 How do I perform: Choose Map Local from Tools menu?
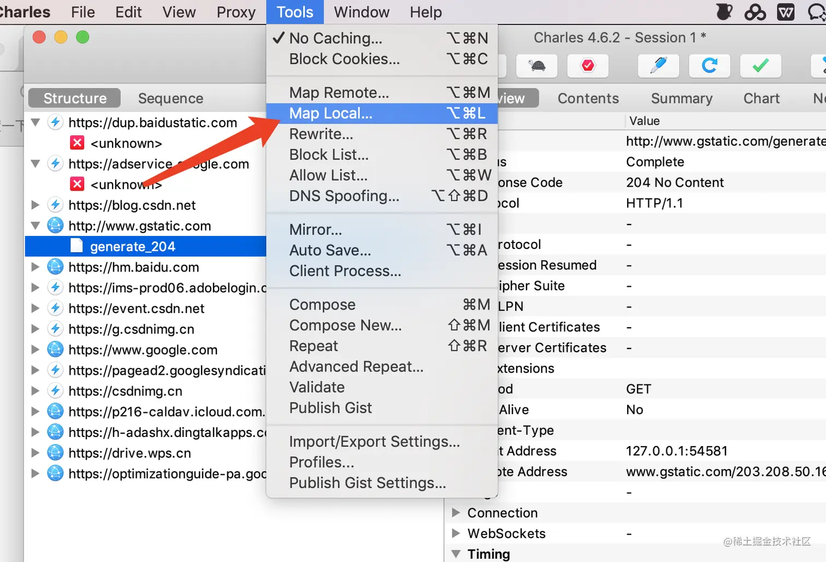tap(382, 113)
